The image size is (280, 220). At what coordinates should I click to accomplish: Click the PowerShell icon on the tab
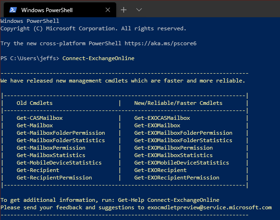[13, 10]
